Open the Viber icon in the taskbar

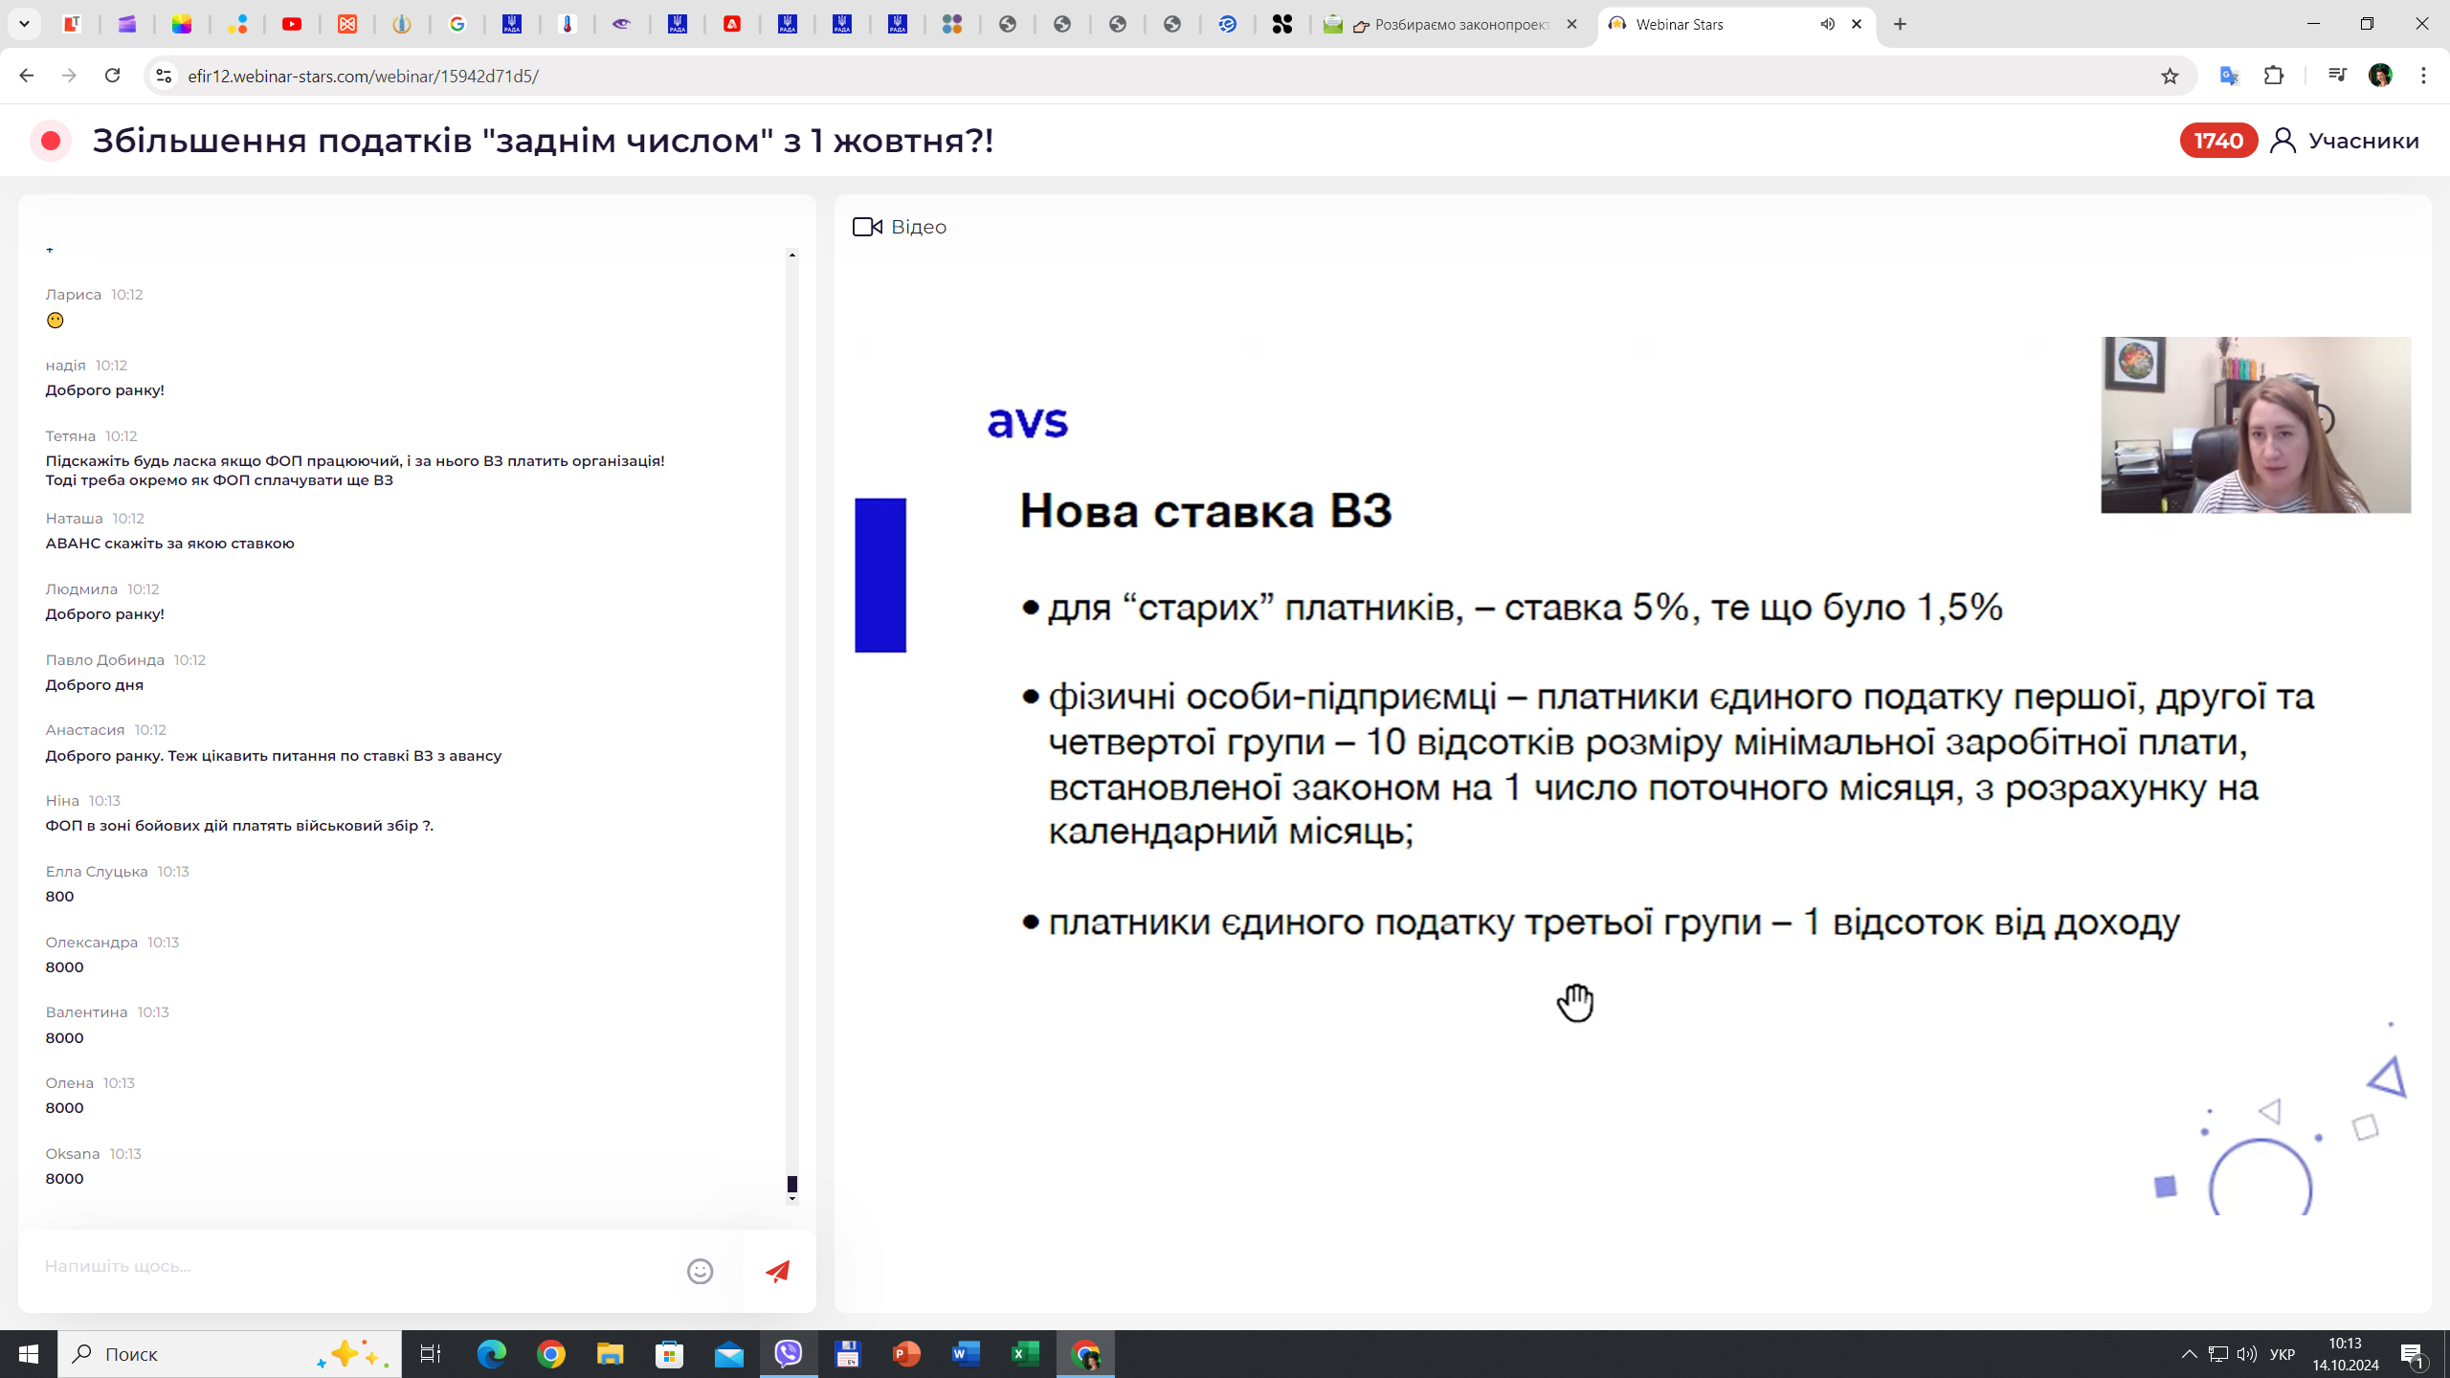(789, 1354)
